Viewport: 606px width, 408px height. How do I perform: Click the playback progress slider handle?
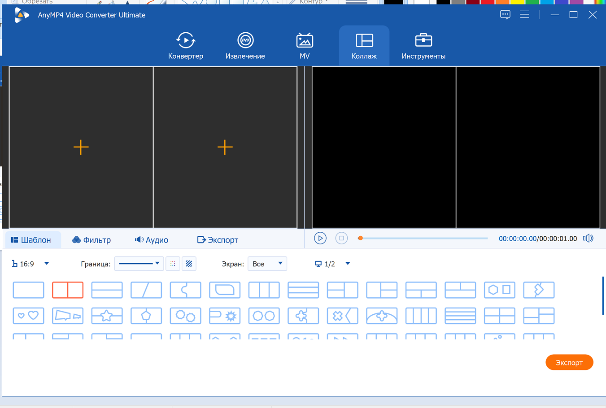(360, 239)
